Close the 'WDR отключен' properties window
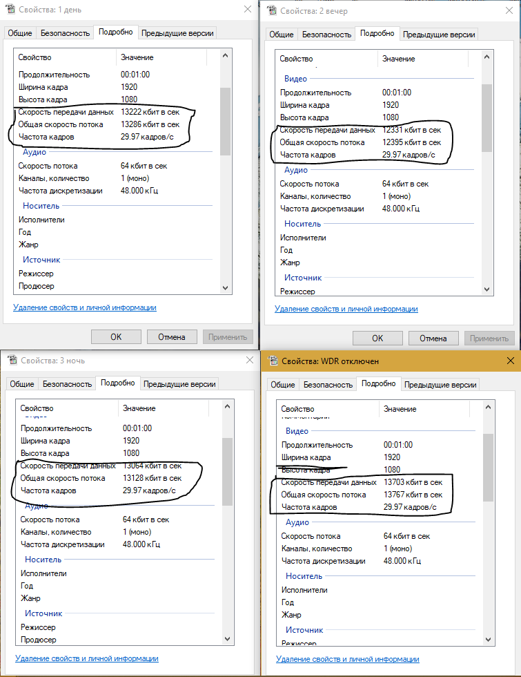This screenshot has height=677, width=521. tap(511, 361)
